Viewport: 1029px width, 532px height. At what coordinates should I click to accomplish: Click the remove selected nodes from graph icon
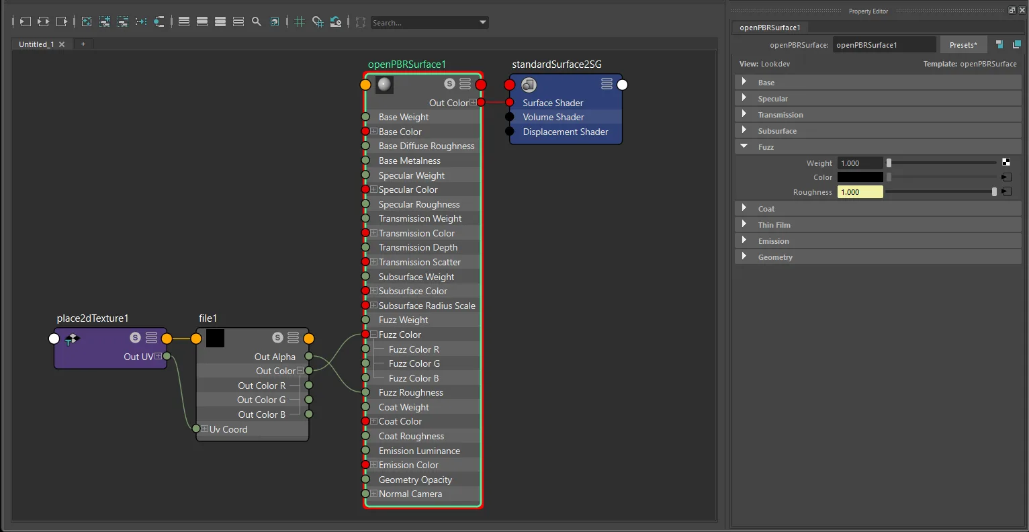click(x=123, y=22)
